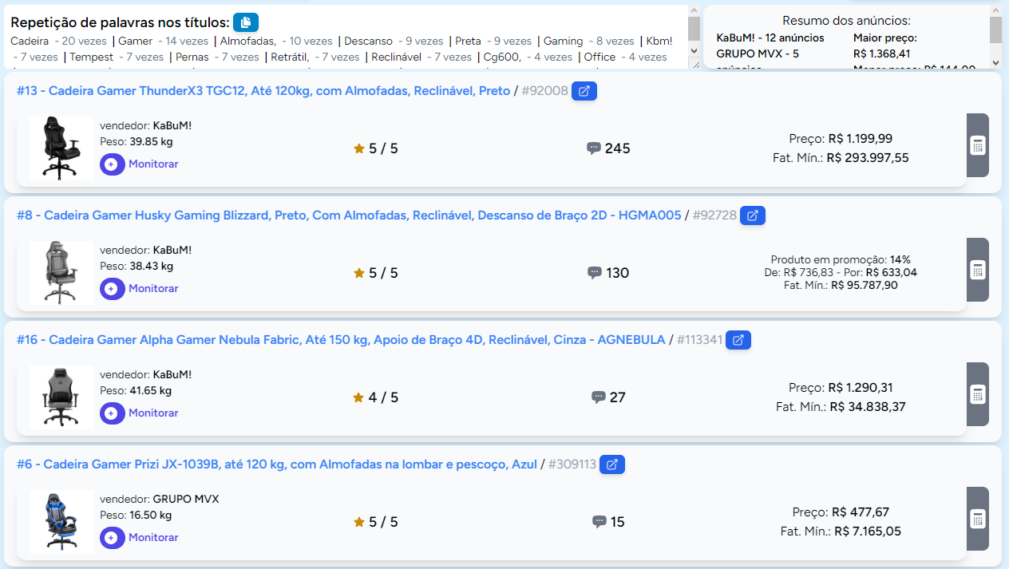Copy the repeated title words list

point(246,22)
